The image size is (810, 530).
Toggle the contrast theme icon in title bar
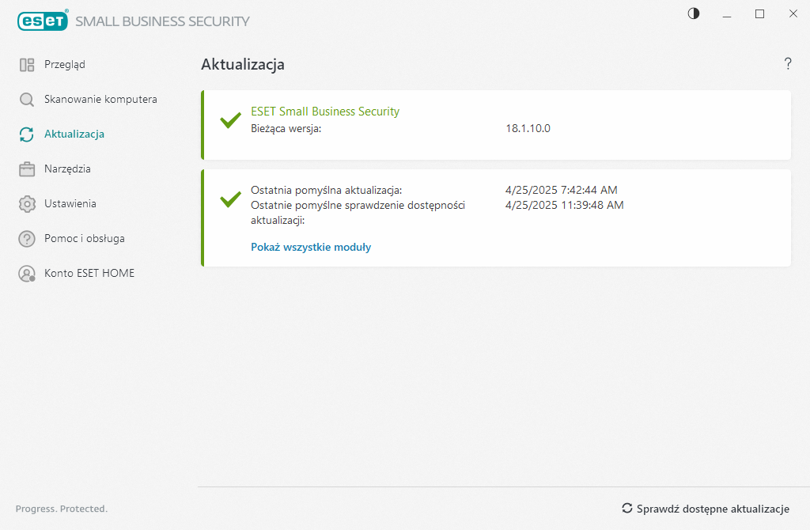click(694, 13)
